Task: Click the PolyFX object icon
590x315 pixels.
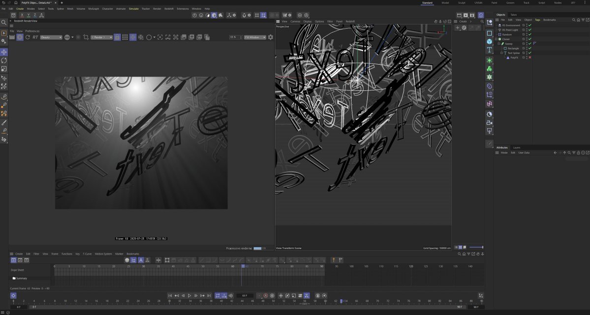Action: click(x=508, y=58)
